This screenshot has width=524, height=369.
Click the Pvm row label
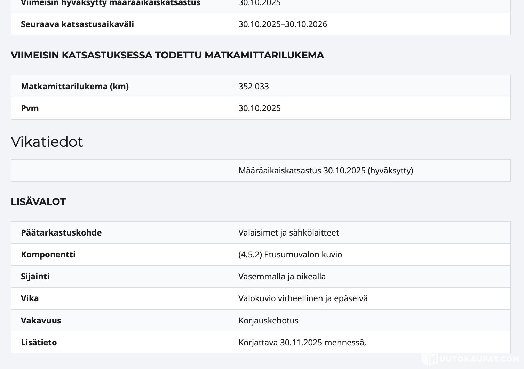click(x=30, y=108)
